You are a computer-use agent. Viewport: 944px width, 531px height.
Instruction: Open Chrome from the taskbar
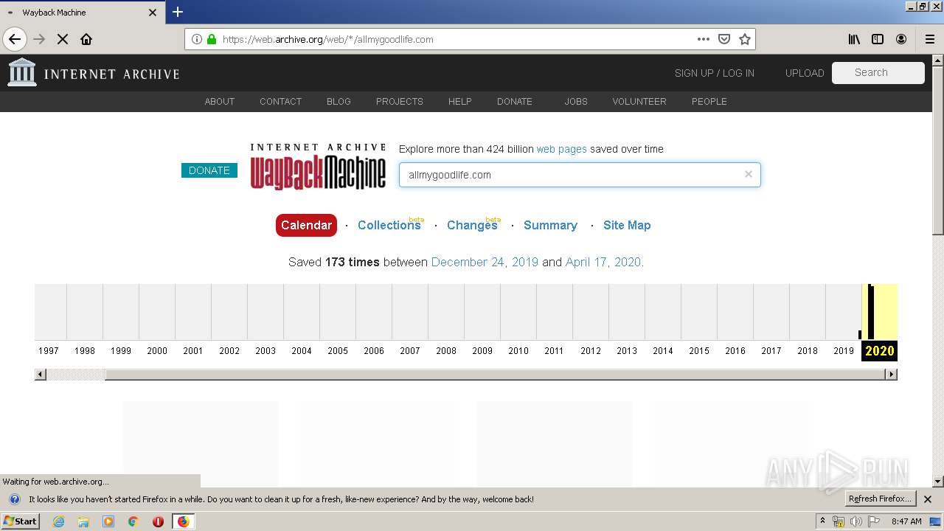[x=133, y=521]
